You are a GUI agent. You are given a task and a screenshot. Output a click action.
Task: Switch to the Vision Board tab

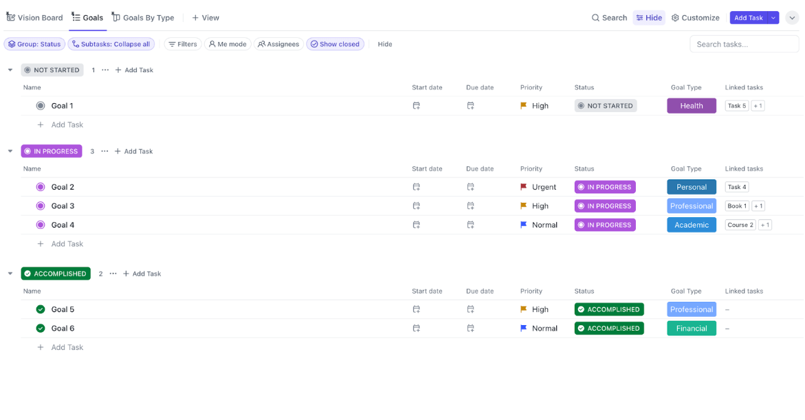point(34,18)
